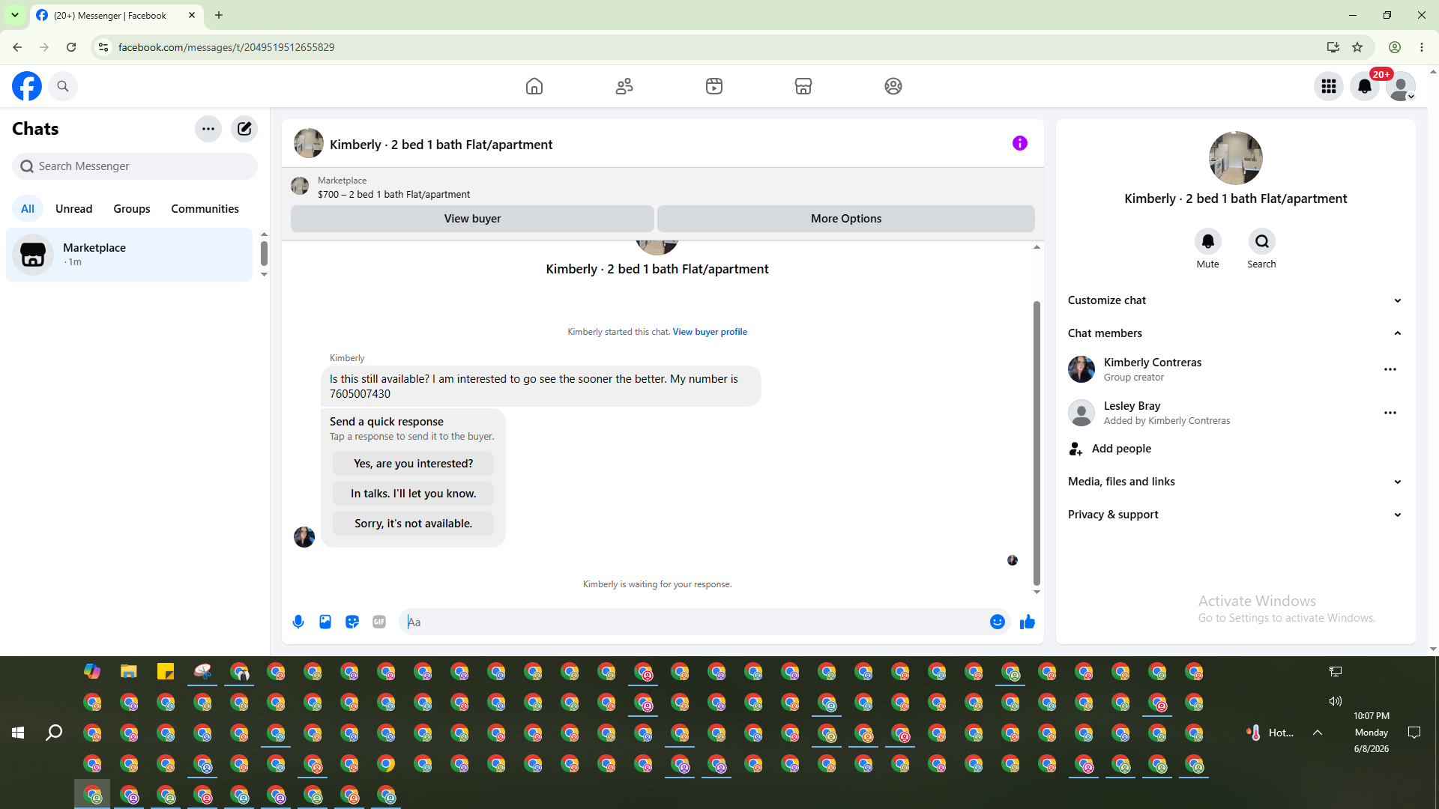Click the conversation scrollbar thumb

[x=1037, y=443]
